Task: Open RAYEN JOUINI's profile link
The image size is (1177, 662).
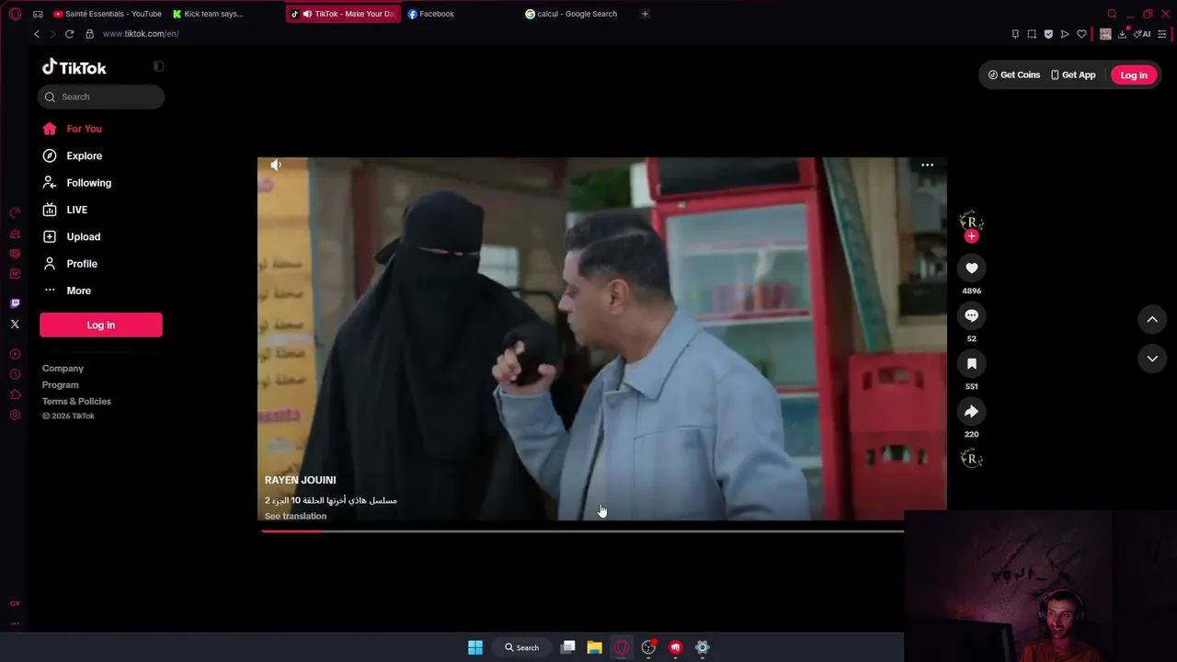Action: pyautogui.click(x=301, y=480)
